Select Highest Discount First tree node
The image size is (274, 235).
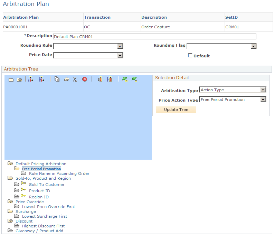[x=43, y=226]
